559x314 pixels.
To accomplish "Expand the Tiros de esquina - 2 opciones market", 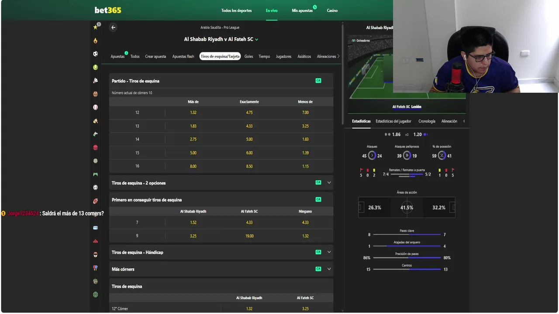I will click(329, 183).
